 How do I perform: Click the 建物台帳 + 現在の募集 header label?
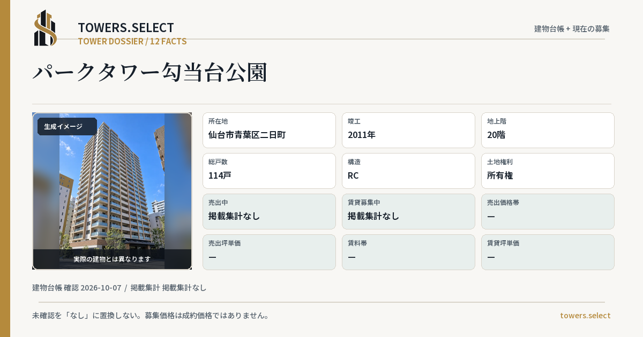click(x=572, y=29)
